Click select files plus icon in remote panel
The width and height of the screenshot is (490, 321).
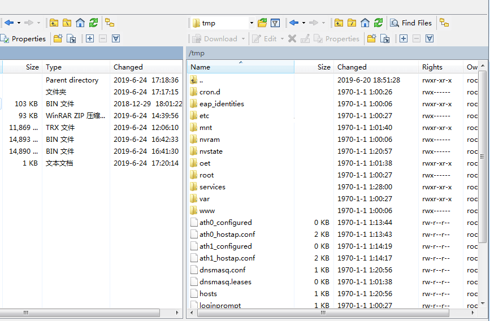tap(404, 39)
